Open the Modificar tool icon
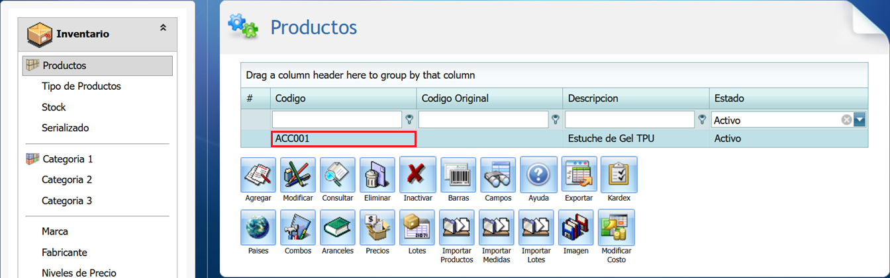 coord(298,174)
